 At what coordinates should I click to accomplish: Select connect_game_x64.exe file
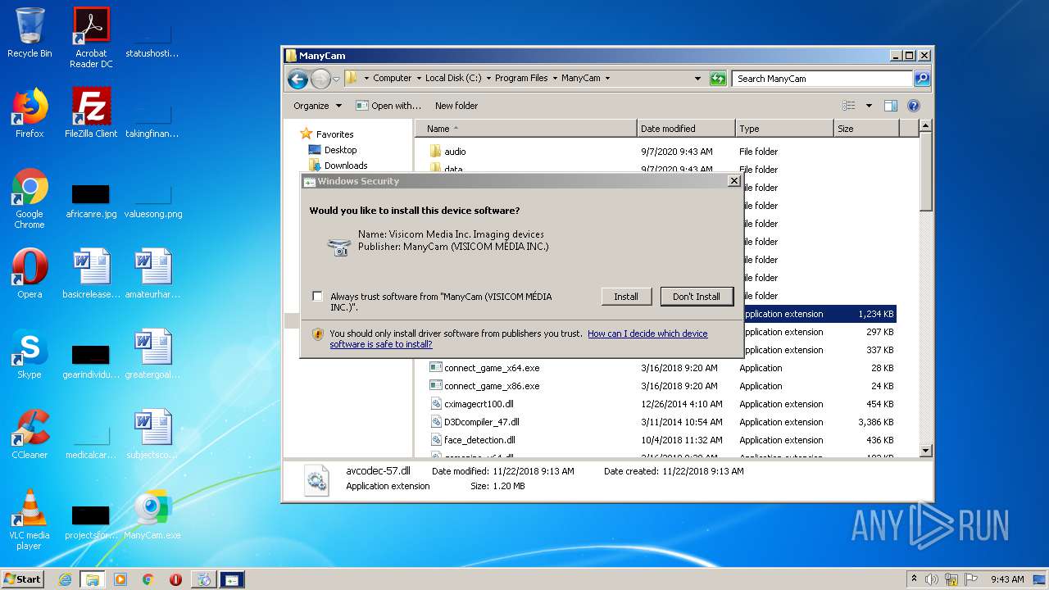pos(492,368)
